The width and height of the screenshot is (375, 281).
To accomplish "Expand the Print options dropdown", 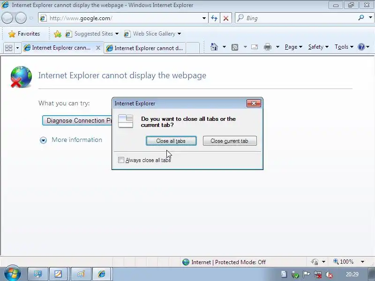I will 277,47.
